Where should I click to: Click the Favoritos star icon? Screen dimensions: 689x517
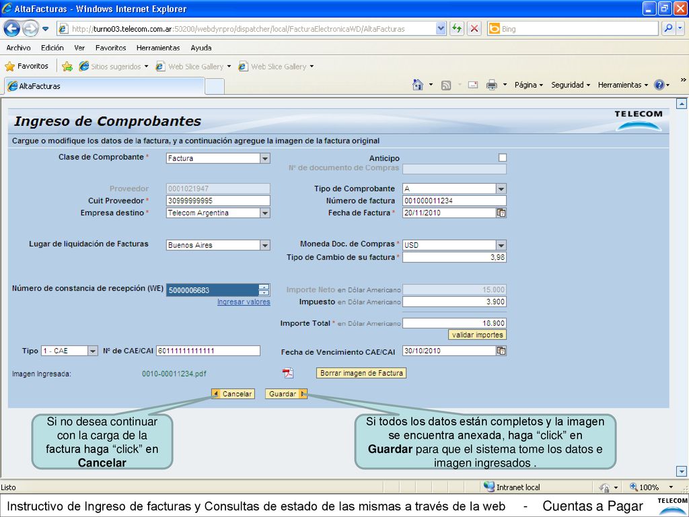9,67
